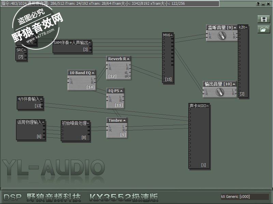Select the Reverb R module title

[x=117, y=59]
